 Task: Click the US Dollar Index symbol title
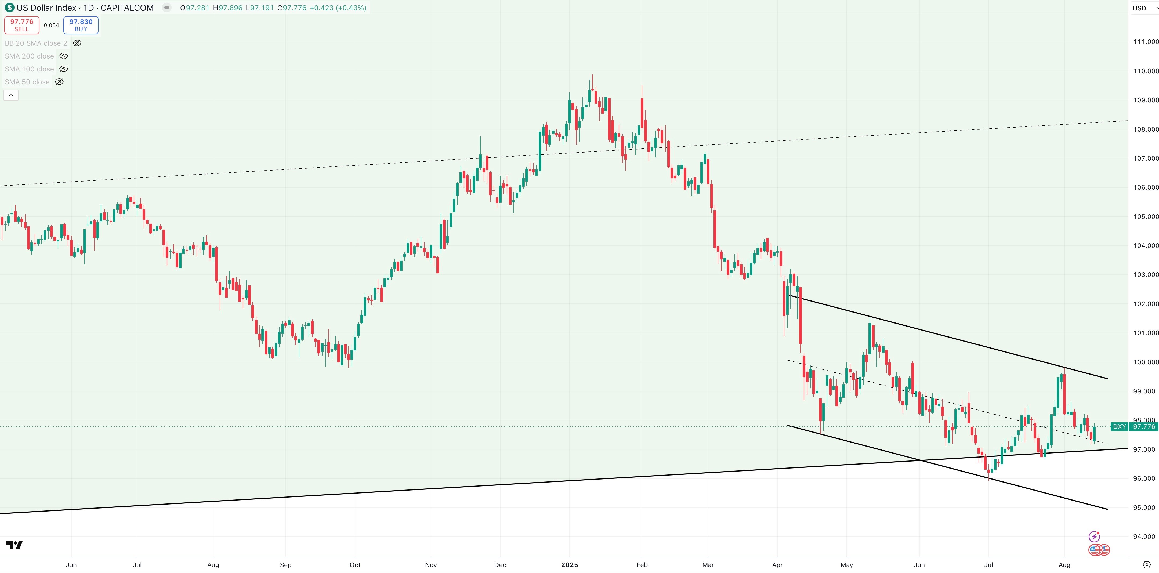[x=85, y=8]
